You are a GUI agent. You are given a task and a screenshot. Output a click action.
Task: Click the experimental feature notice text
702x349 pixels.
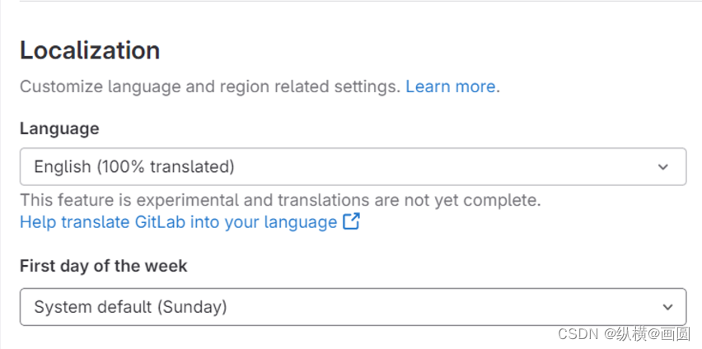[280, 201]
